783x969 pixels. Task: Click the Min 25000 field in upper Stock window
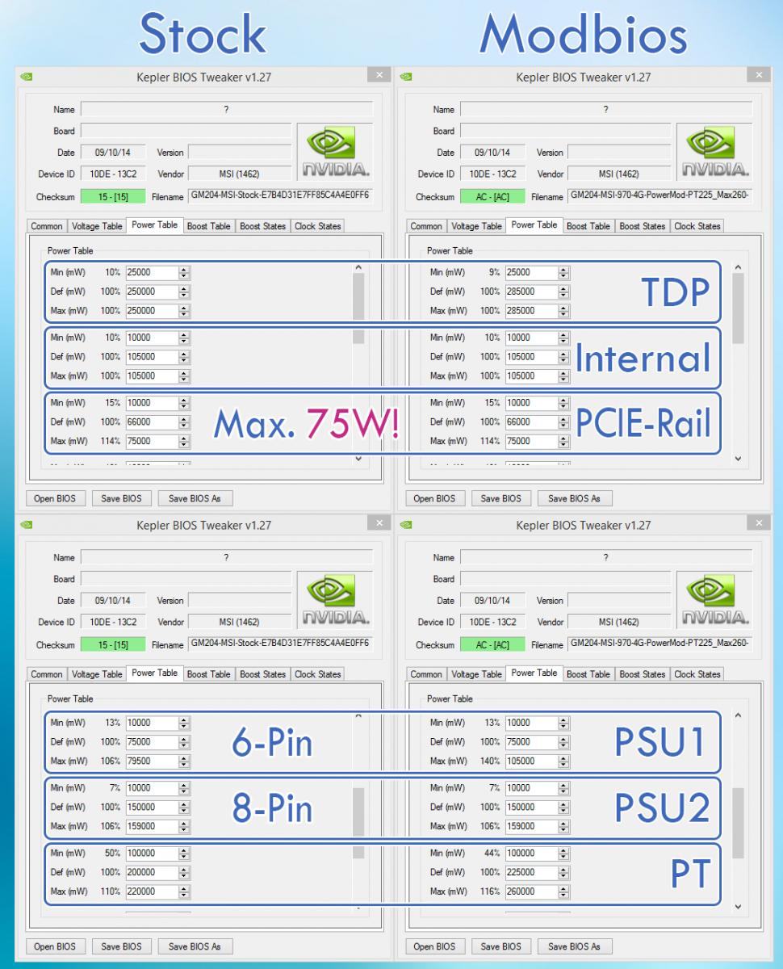[x=152, y=273]
